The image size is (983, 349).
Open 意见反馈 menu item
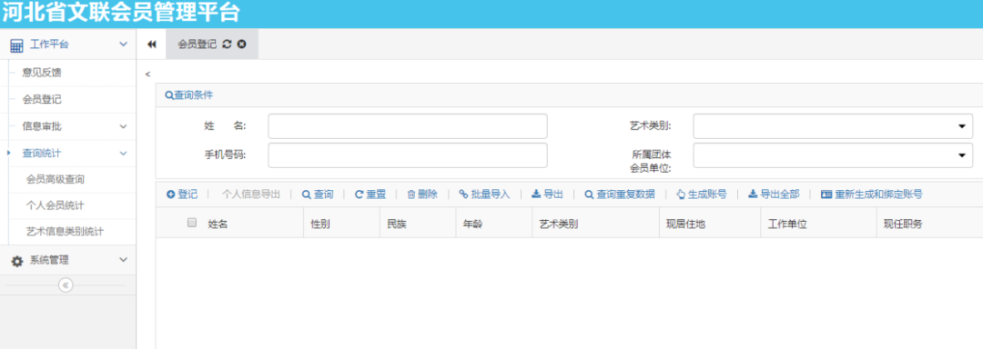point(41,74)
